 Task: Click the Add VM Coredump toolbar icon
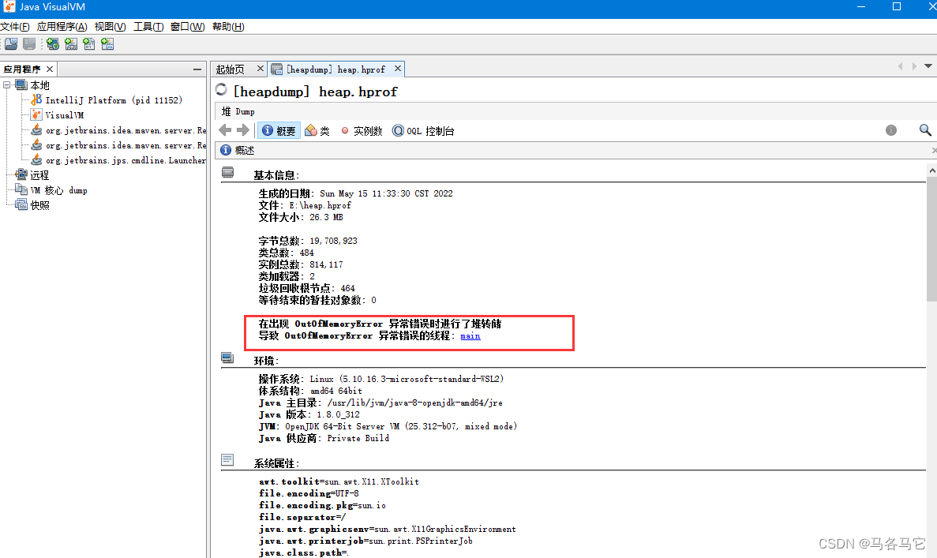pyautogui.click(x=89, y=43)
